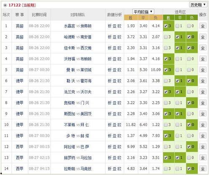Click 全 button for match 5 曼联

[203, 70]
